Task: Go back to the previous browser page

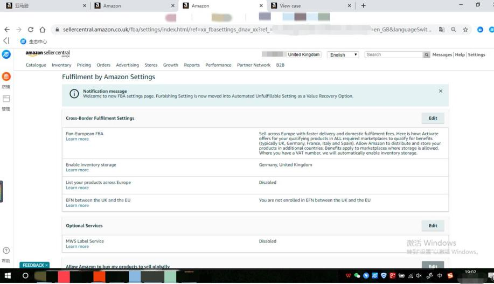Action: [x=7, y=29]
